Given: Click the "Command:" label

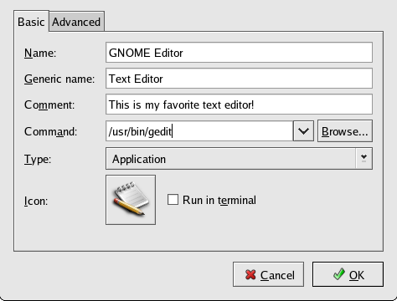Looking at the screenshot, I should [x=50, y=131].
